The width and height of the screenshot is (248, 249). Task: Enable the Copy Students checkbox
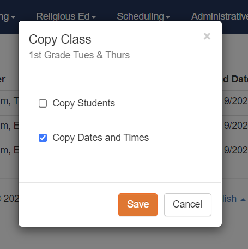coord(43,103)
